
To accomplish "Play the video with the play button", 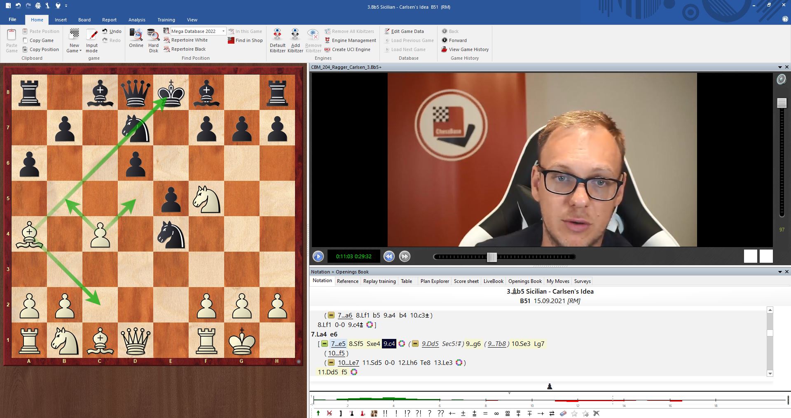I will (318, 257).
